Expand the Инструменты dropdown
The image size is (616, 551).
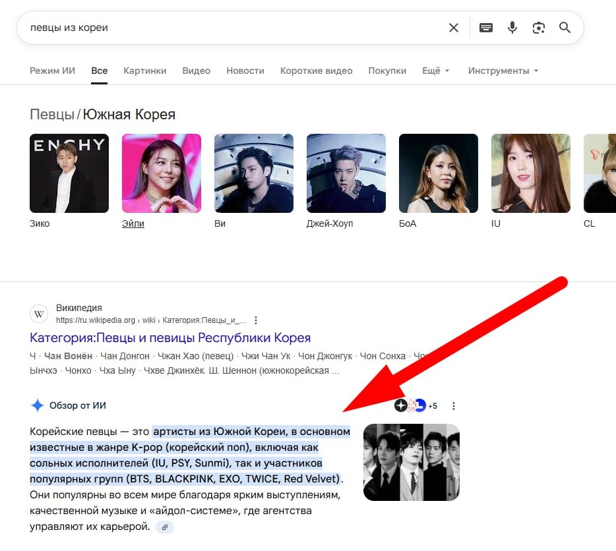click(x=503, y=71)
